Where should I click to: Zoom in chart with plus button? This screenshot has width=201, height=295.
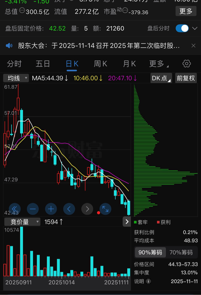(x=51, y=209)
